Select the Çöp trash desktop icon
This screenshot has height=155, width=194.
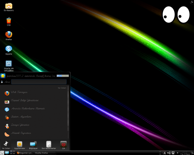(9, 21)
